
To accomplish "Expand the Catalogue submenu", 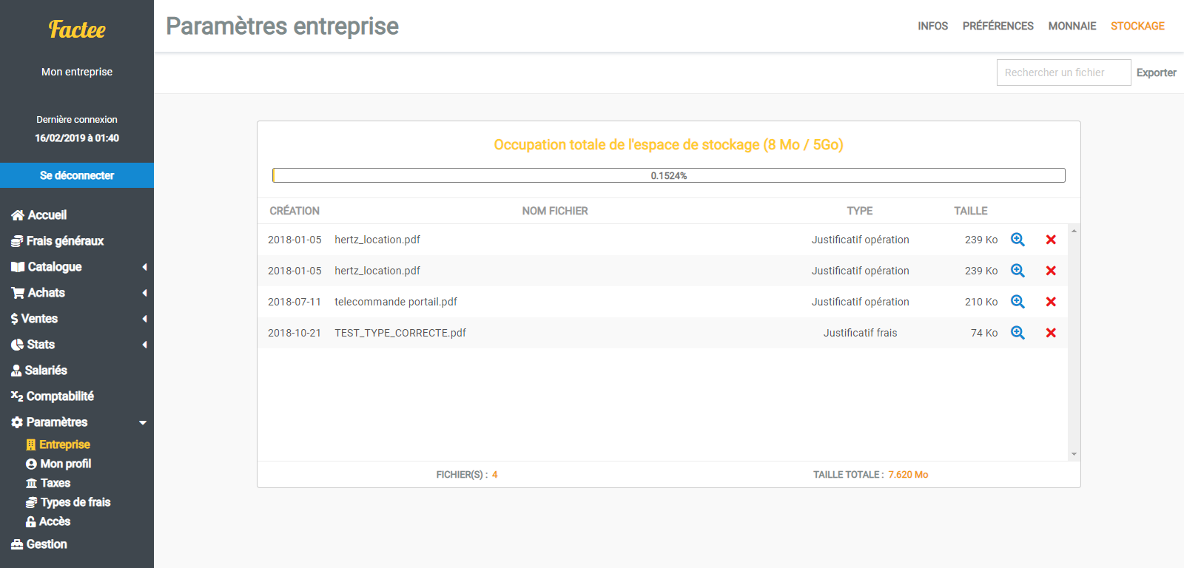I will pyautogui.click(x=144, y=267).
